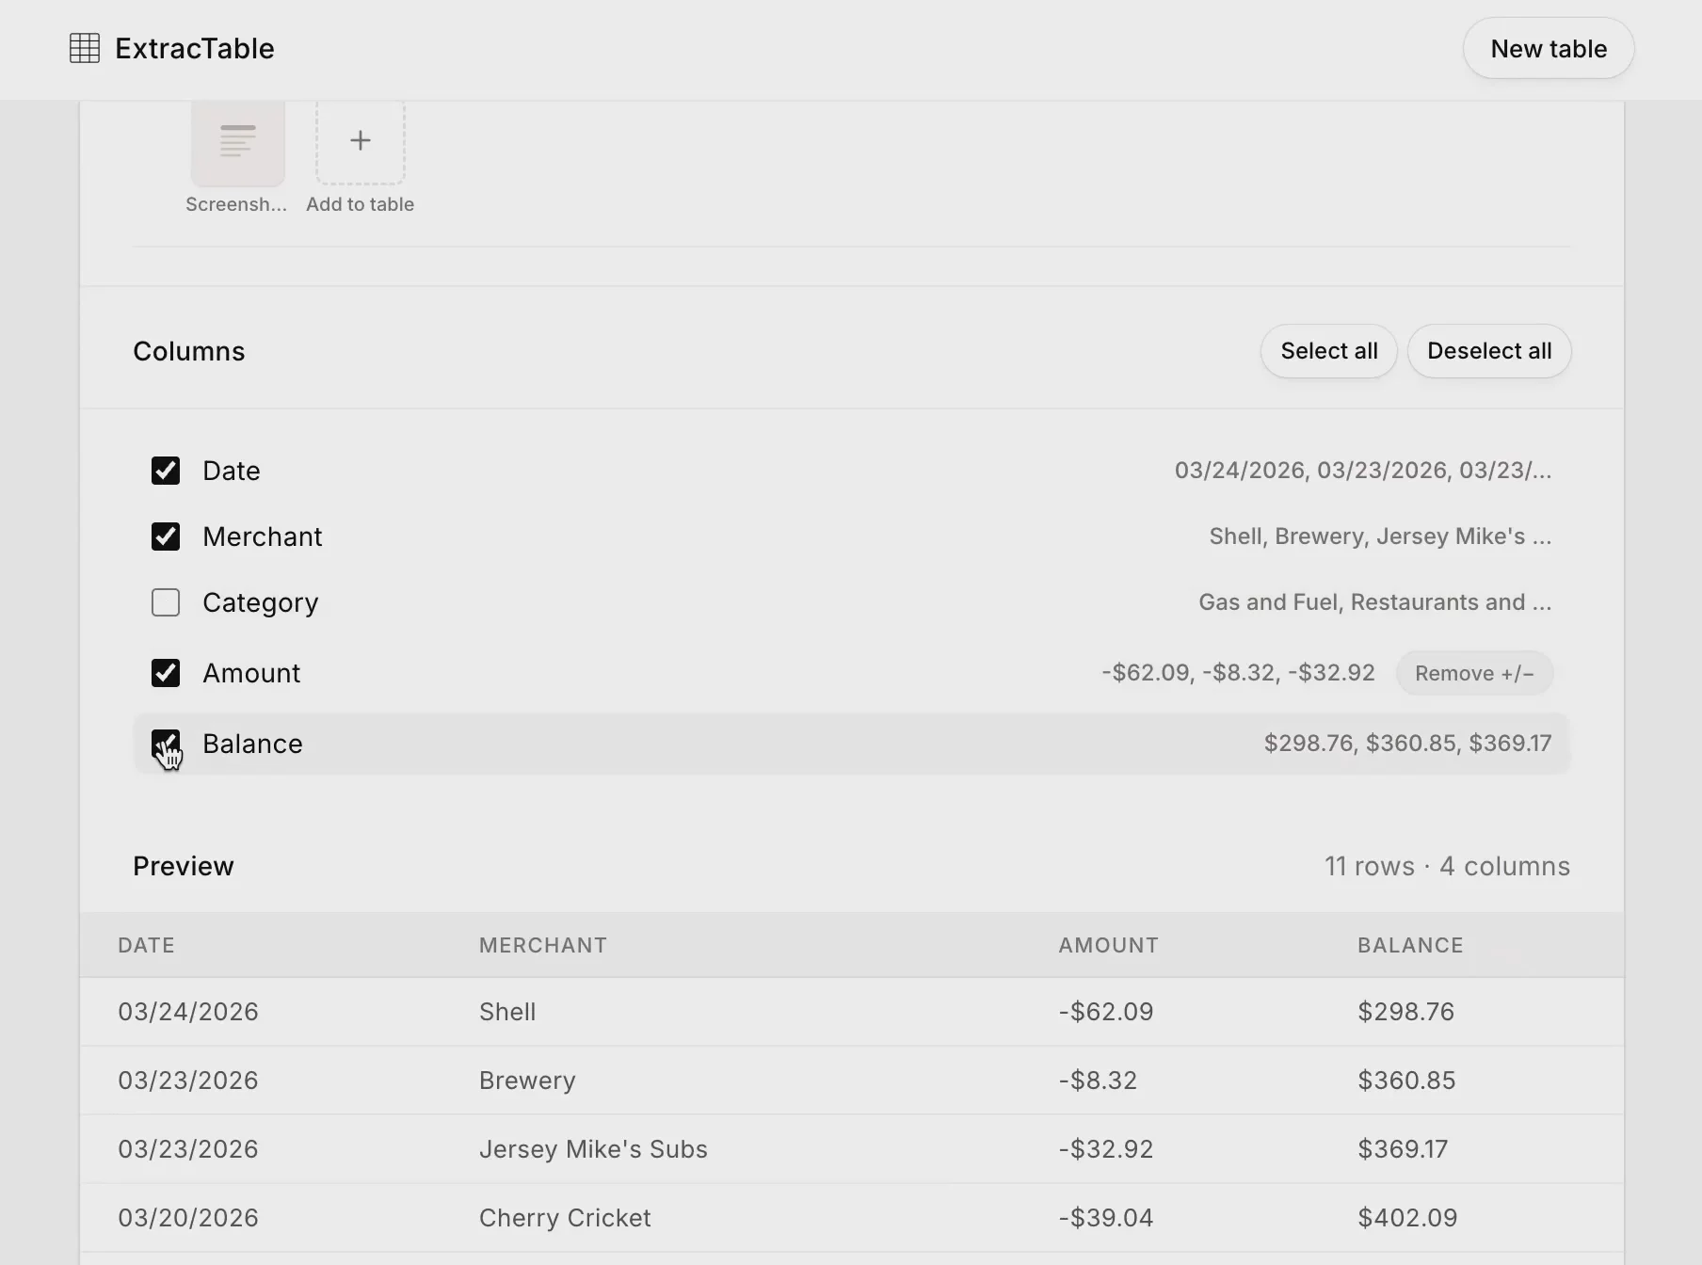This screenshot has width=1702, height=1265.
Task: Uncheck the Merchant column checkbox
Action: coord(166,536)
